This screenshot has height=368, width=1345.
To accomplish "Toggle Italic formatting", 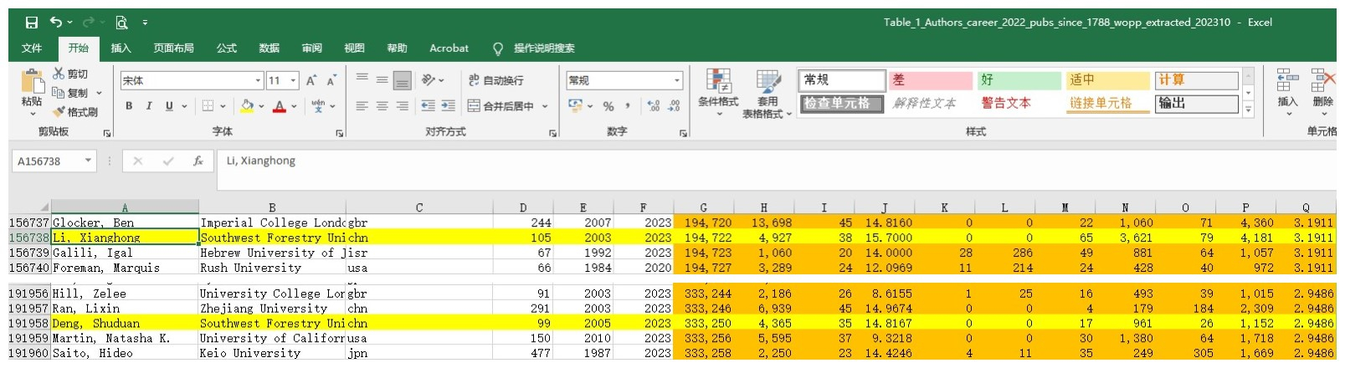I will (149, 106).
